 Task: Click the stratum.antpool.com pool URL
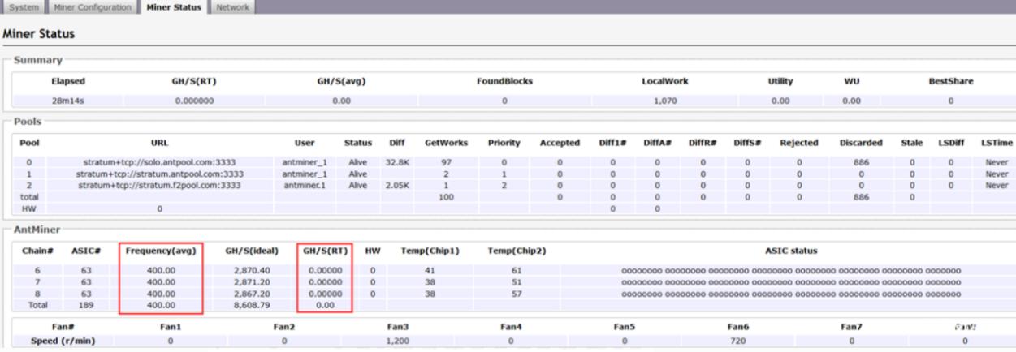(x=159, y=173)
